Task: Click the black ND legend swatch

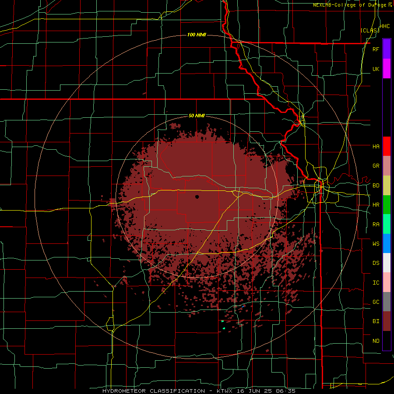Action: (x=387, y=341)
